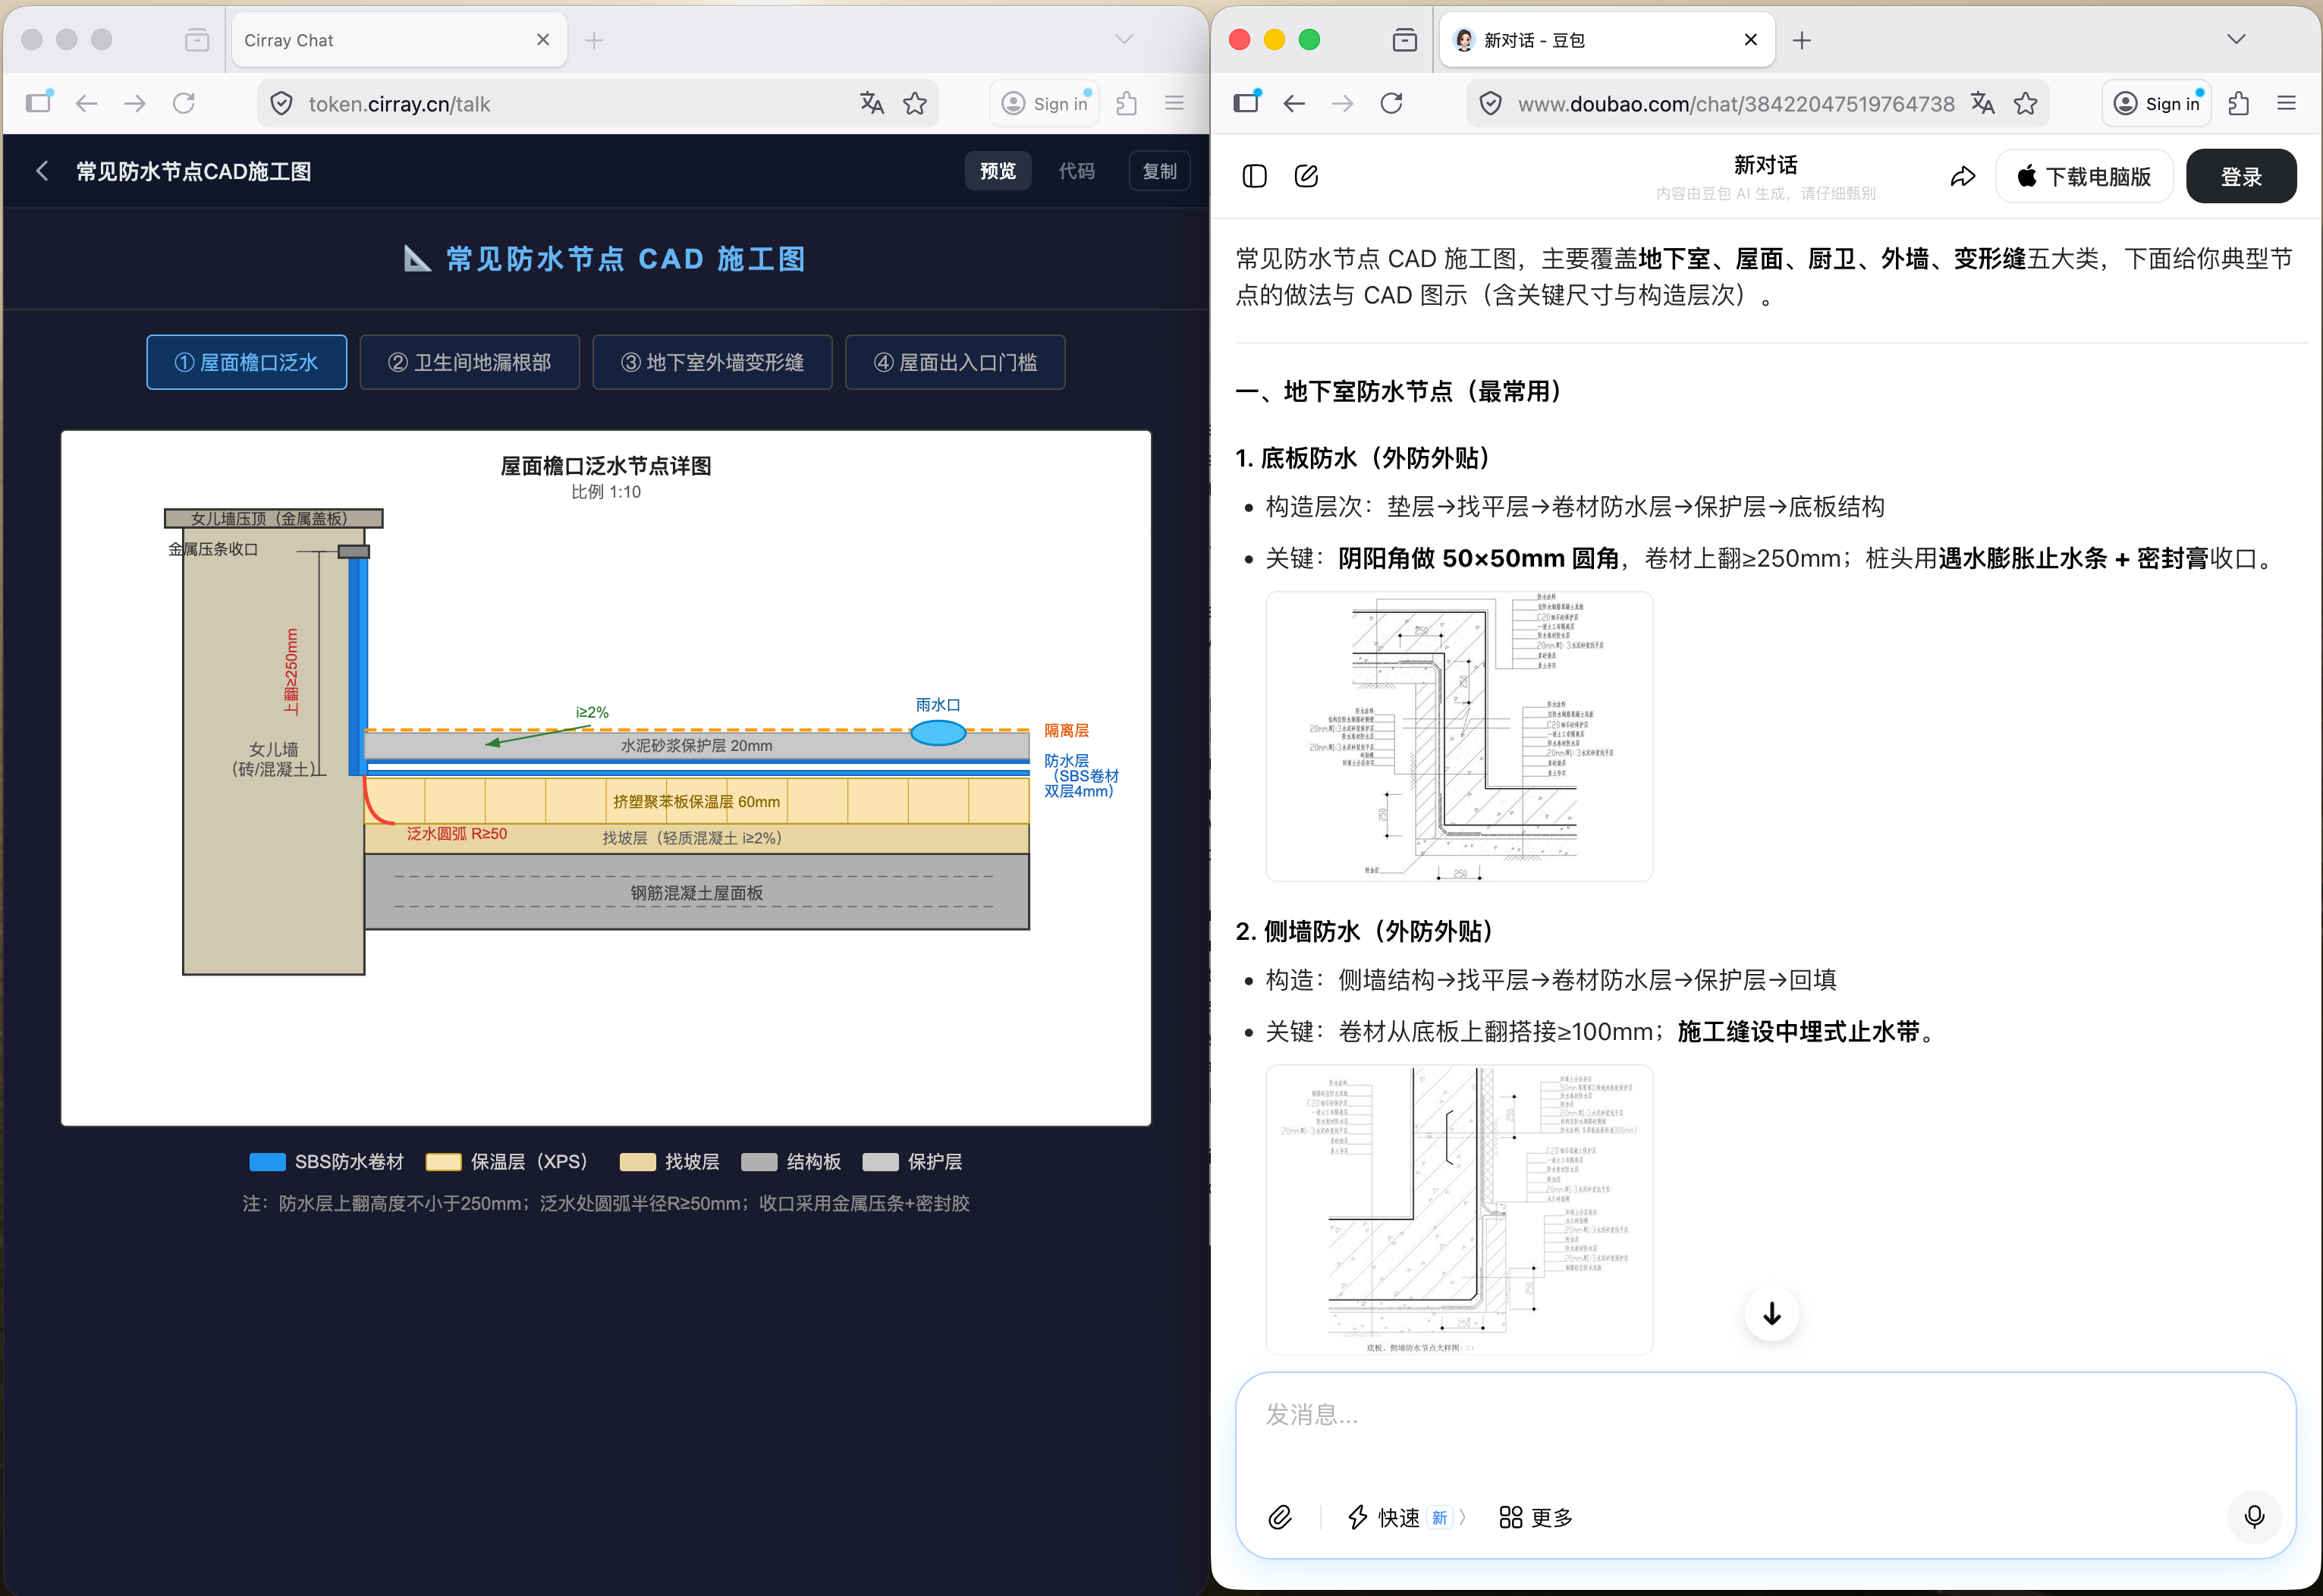2323x1596 pixels.
Task: Close the Cirray Chat browser tab
Action: point(543,40)
